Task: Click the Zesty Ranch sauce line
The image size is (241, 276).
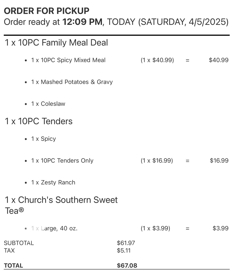Action: [53, 182]
